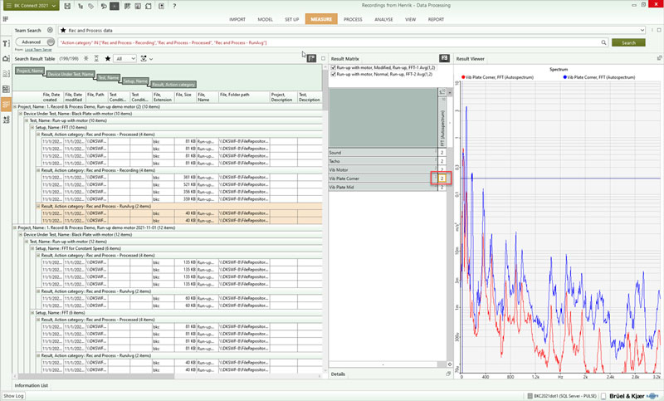Open the All filter dropdown

pyautogui.click(x=125, y=59)
